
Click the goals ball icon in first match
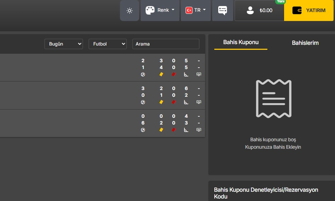pyautogui.click(x=143, y=74)
